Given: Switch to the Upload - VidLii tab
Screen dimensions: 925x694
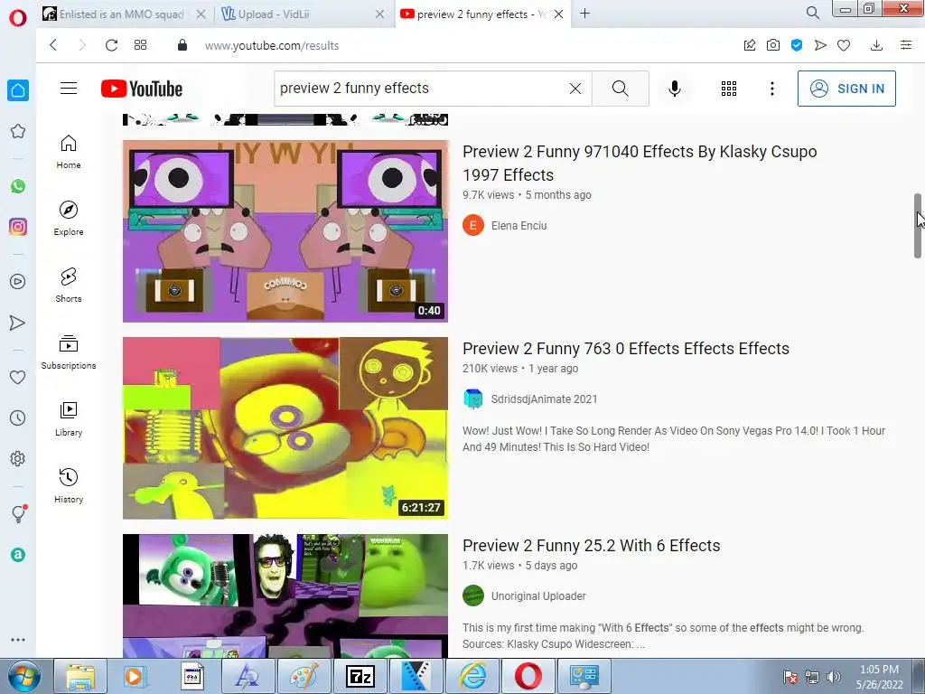Looking at the screenshot, I should [271, 14].
